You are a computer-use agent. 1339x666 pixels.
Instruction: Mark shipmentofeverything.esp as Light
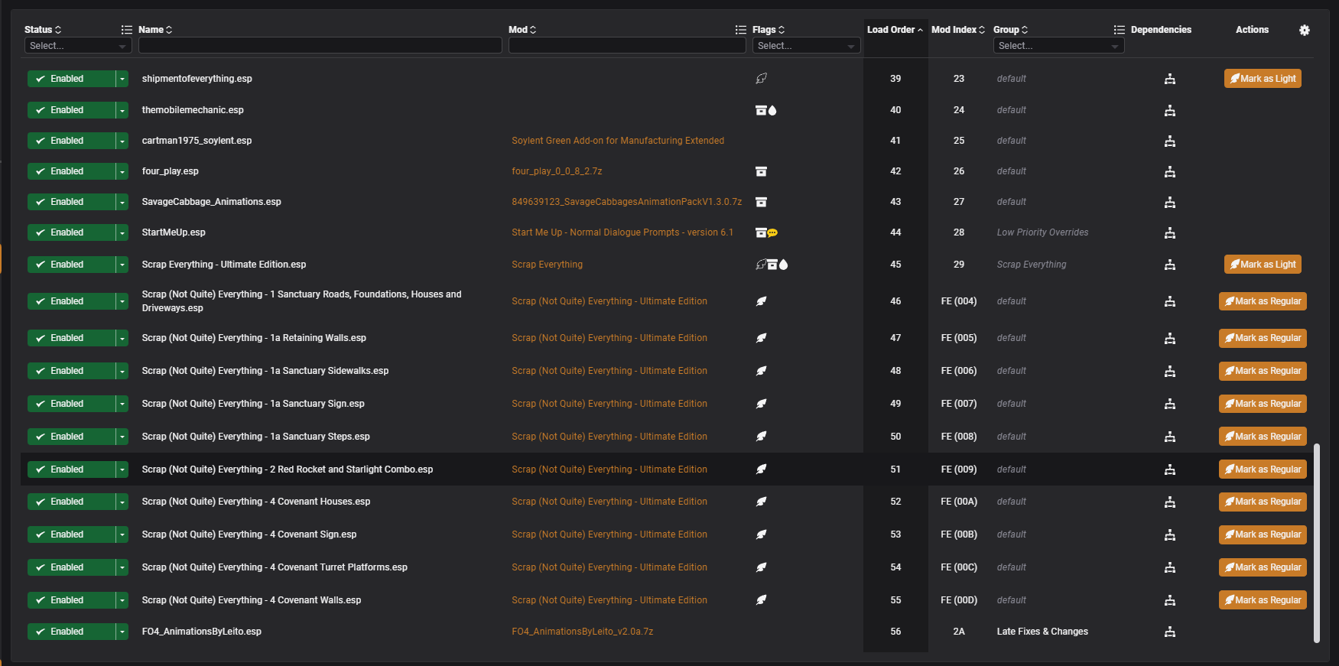(x=1263, y=79)
